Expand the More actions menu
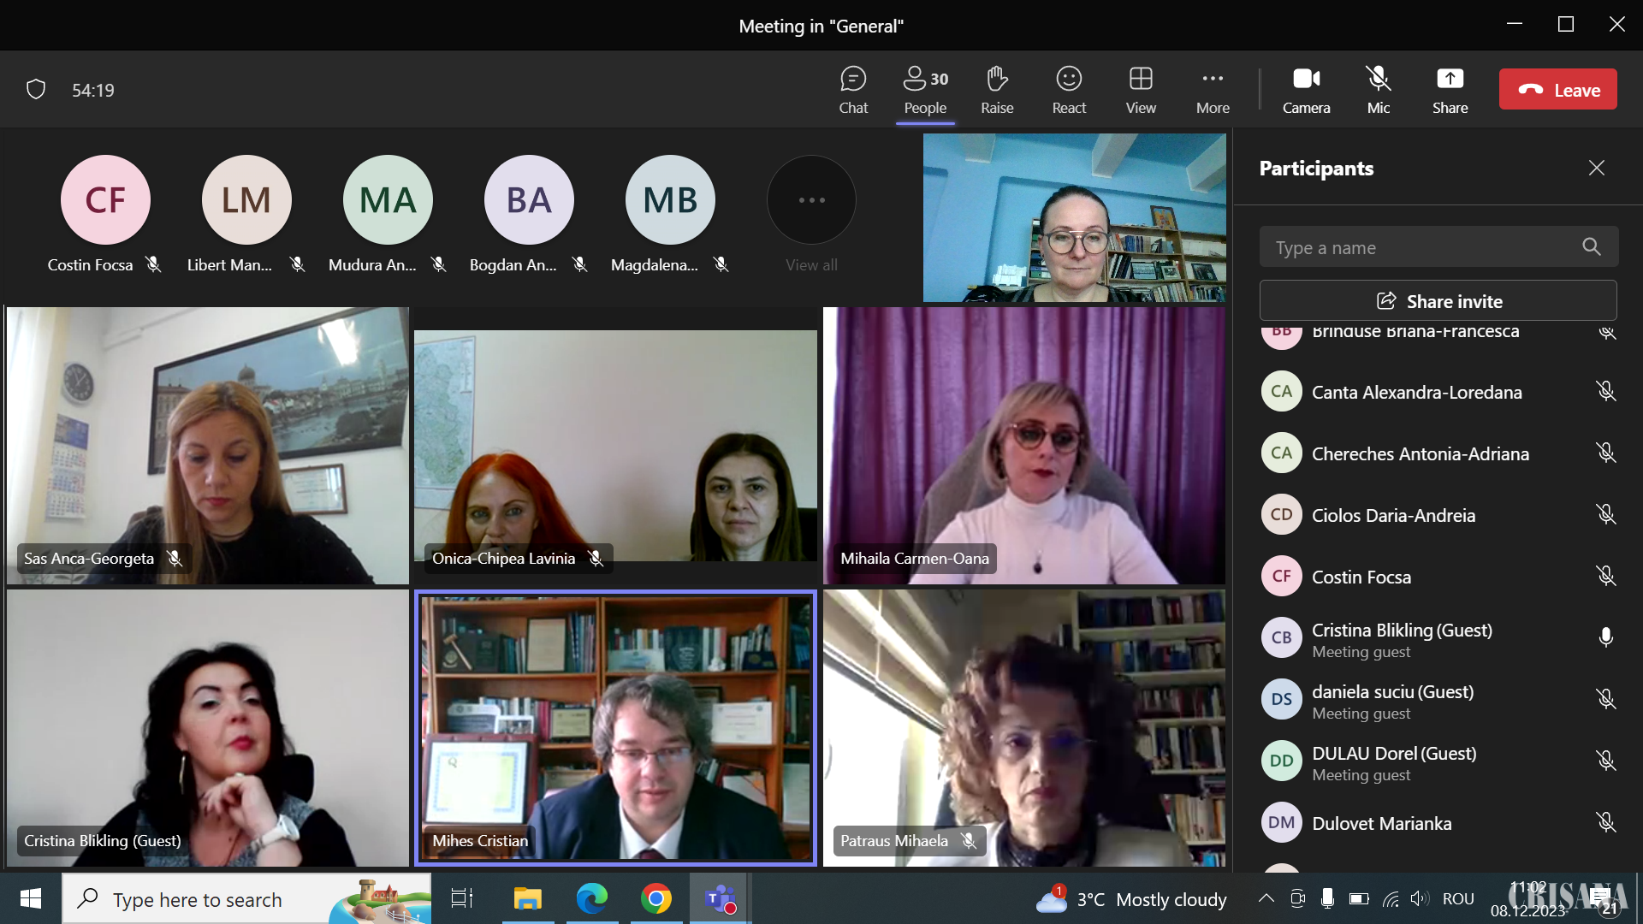This screenshot has height=924, width=1643. pyautogui.click(x=1213, y=89)
